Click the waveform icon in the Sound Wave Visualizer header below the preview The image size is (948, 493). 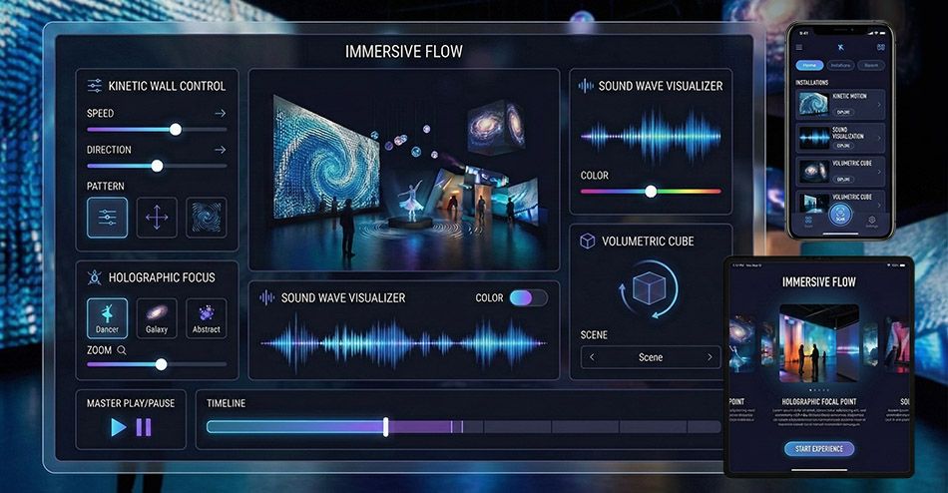267,297
